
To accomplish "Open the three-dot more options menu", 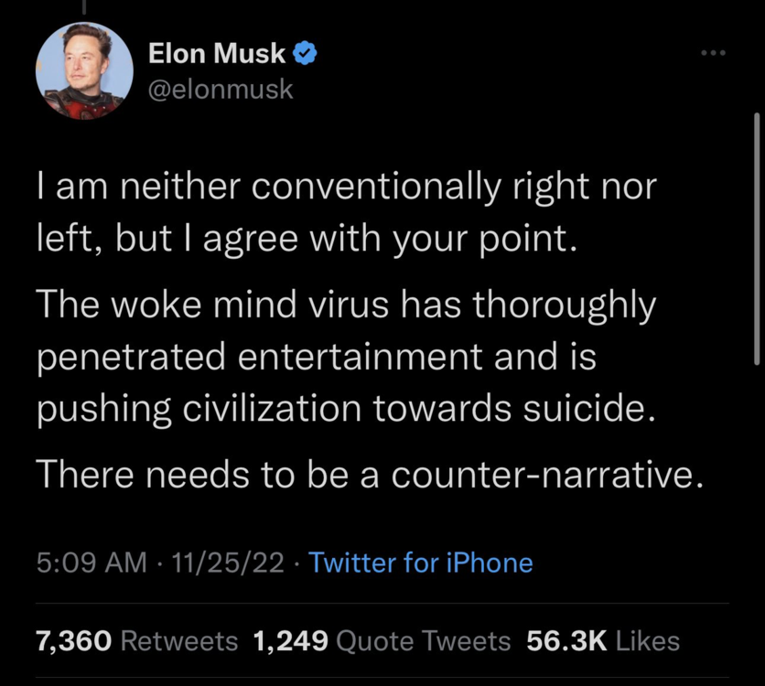I will (x=712, y=52).
